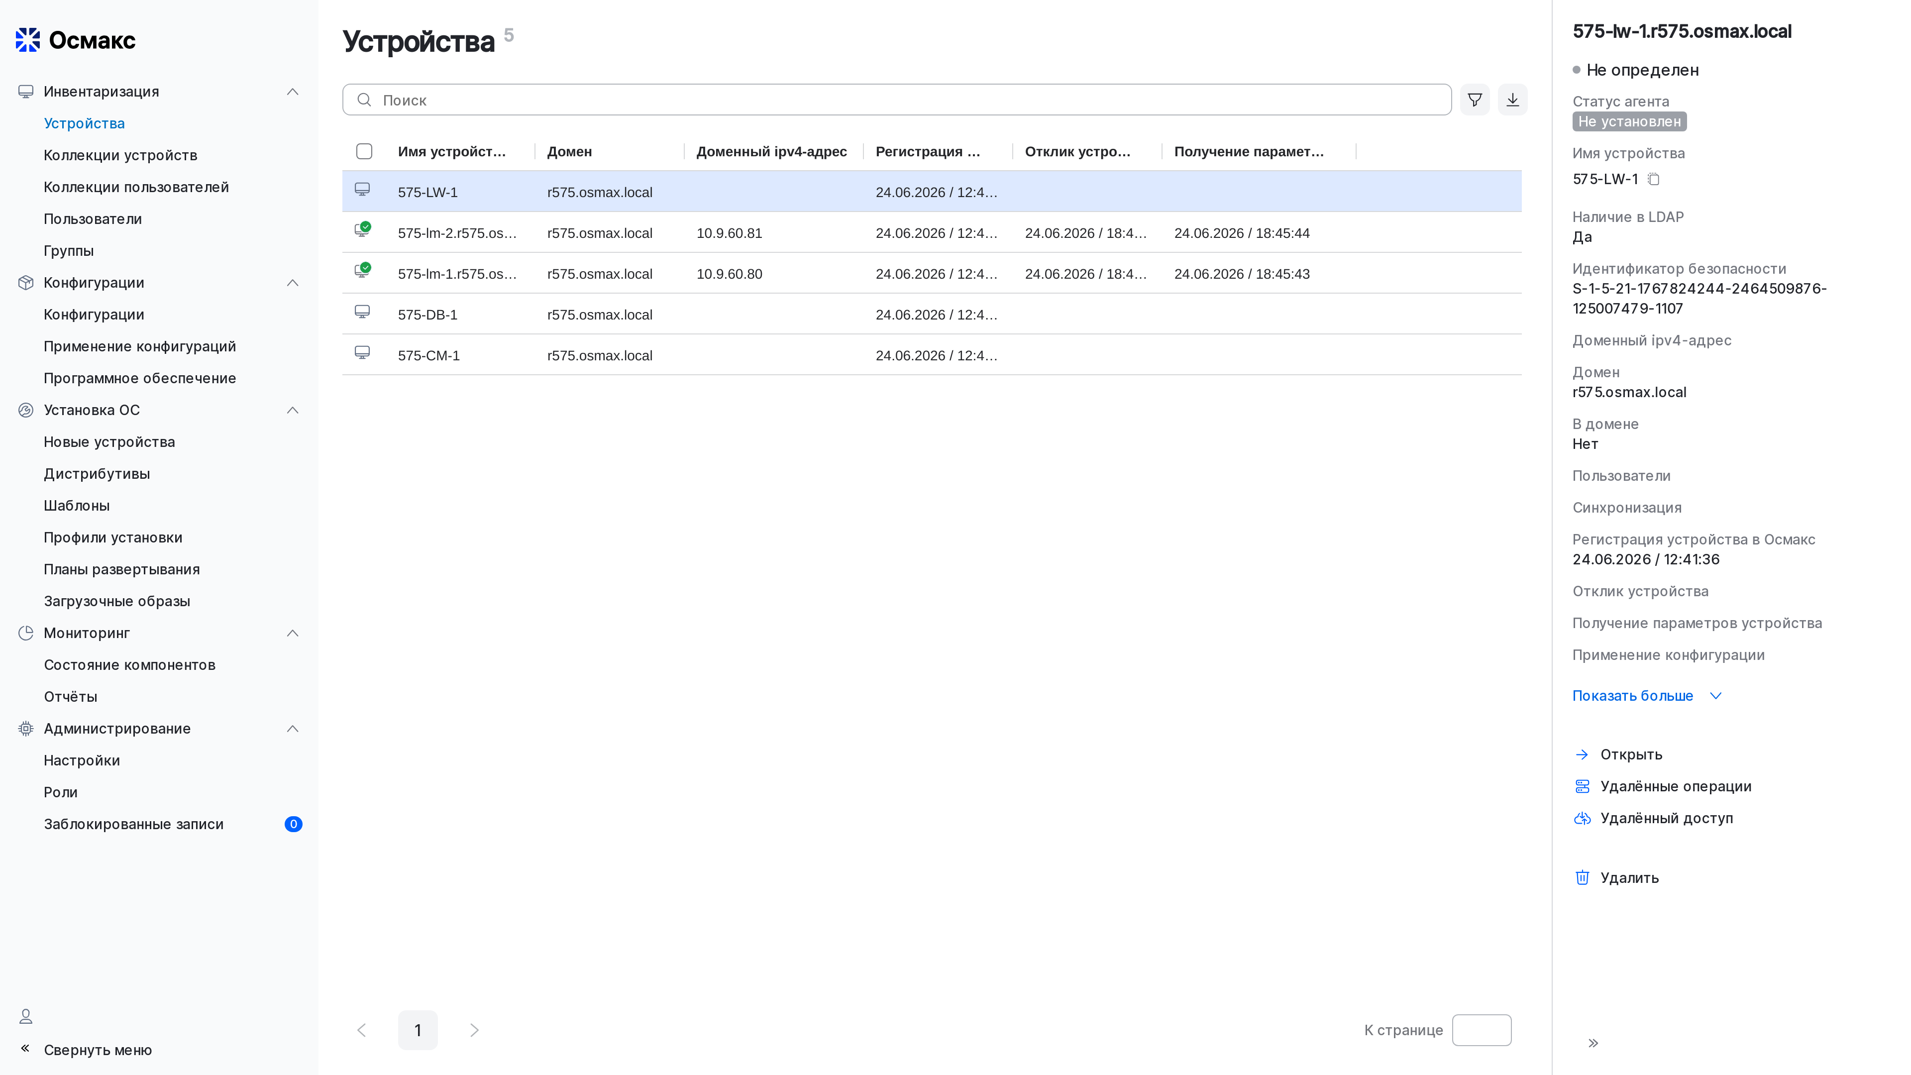
Task: Click the user profile icon
Action: [26, 1016]
